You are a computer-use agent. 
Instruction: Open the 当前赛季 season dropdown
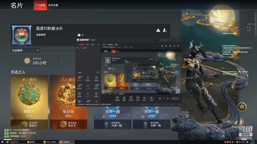(25, 51)
